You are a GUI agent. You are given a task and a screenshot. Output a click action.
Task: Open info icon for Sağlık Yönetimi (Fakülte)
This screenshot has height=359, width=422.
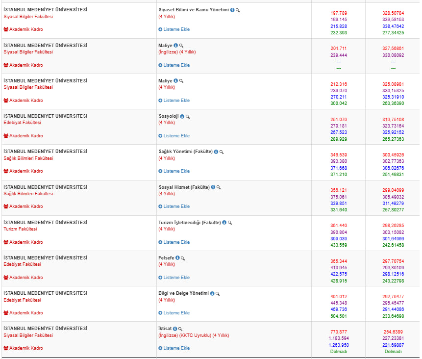216,152
